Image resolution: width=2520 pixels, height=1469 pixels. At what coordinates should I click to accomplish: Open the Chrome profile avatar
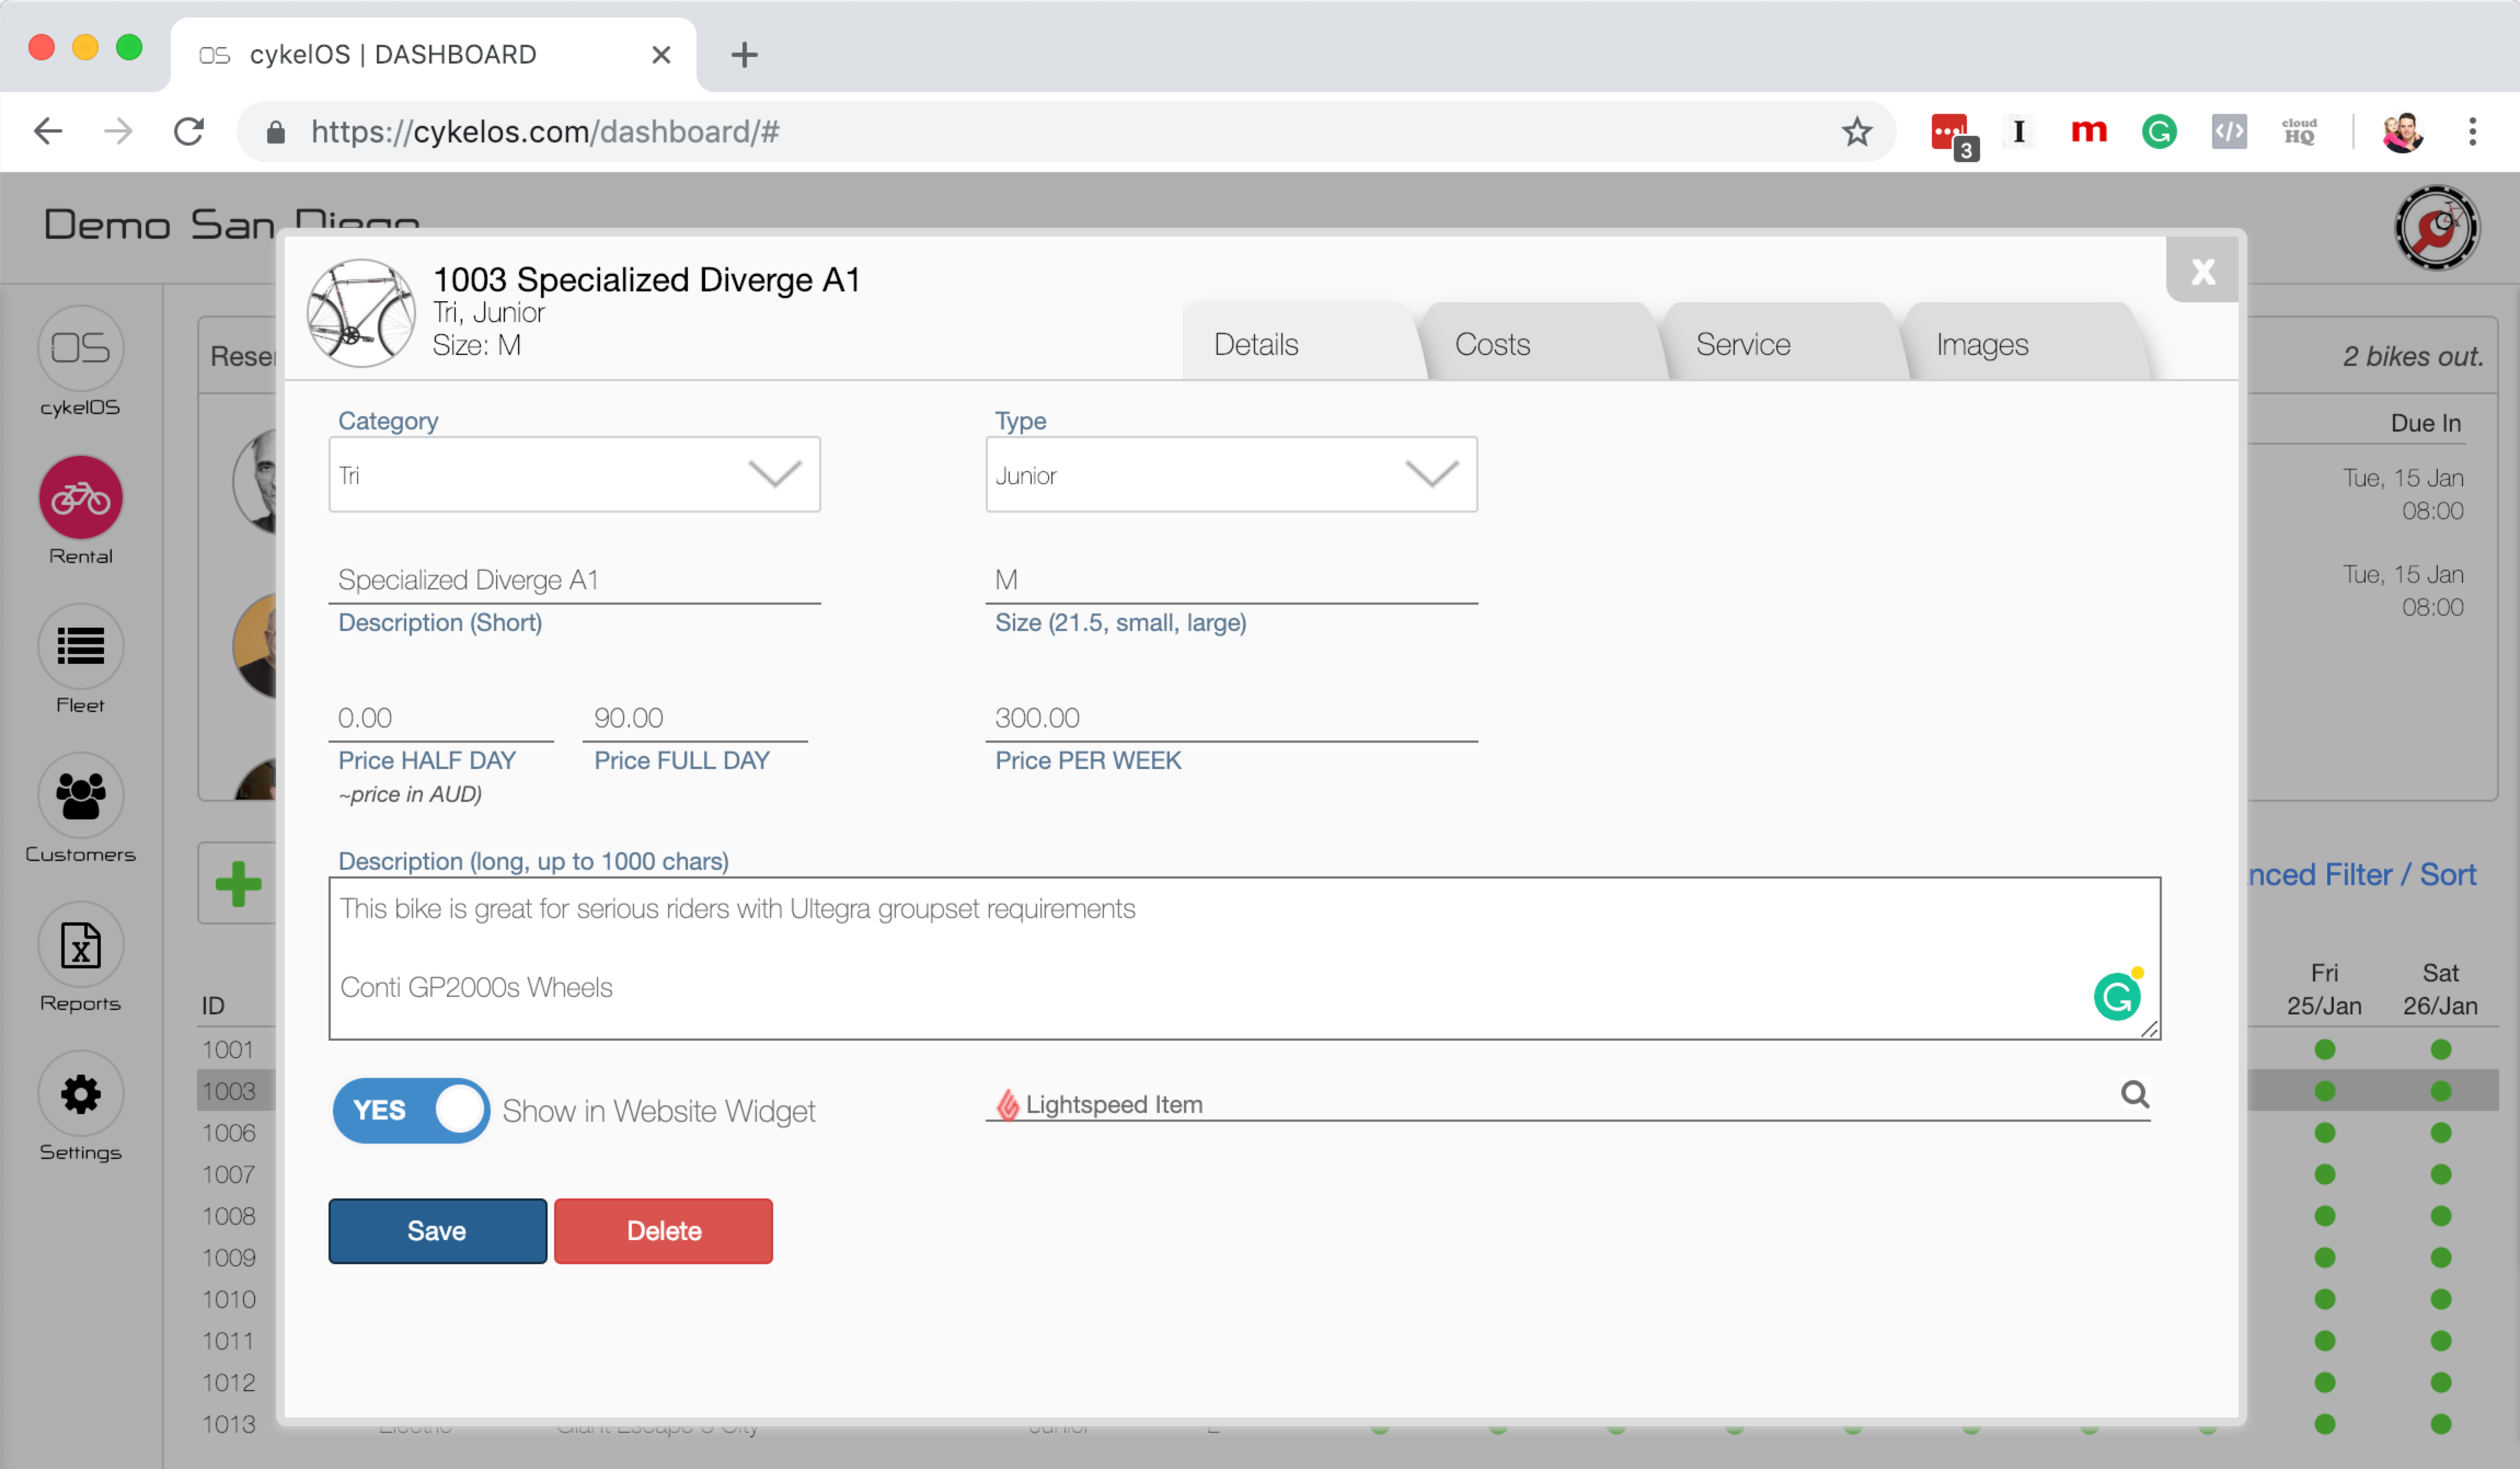coord(2402,131)
